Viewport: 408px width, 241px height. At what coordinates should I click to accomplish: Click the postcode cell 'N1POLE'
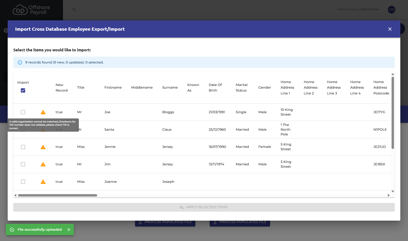tap(380, 130)
